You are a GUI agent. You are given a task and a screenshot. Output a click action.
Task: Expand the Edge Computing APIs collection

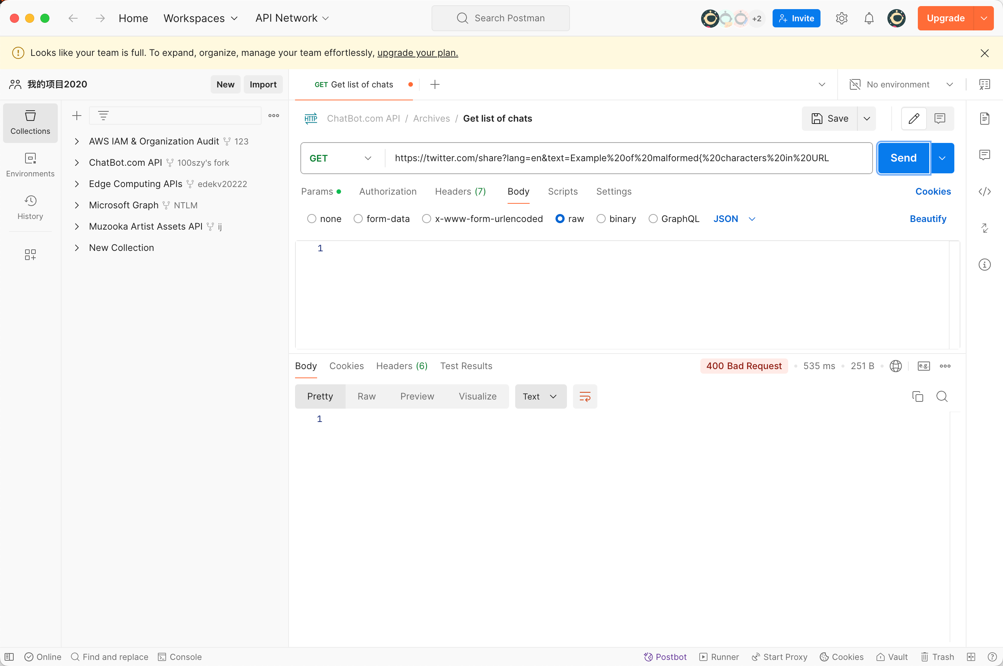76,184
